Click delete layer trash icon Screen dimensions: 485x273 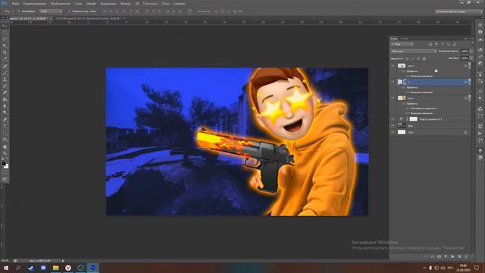[466, 256]
